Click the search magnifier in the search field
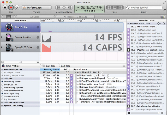167x115 pixels. tap(128, 8)
